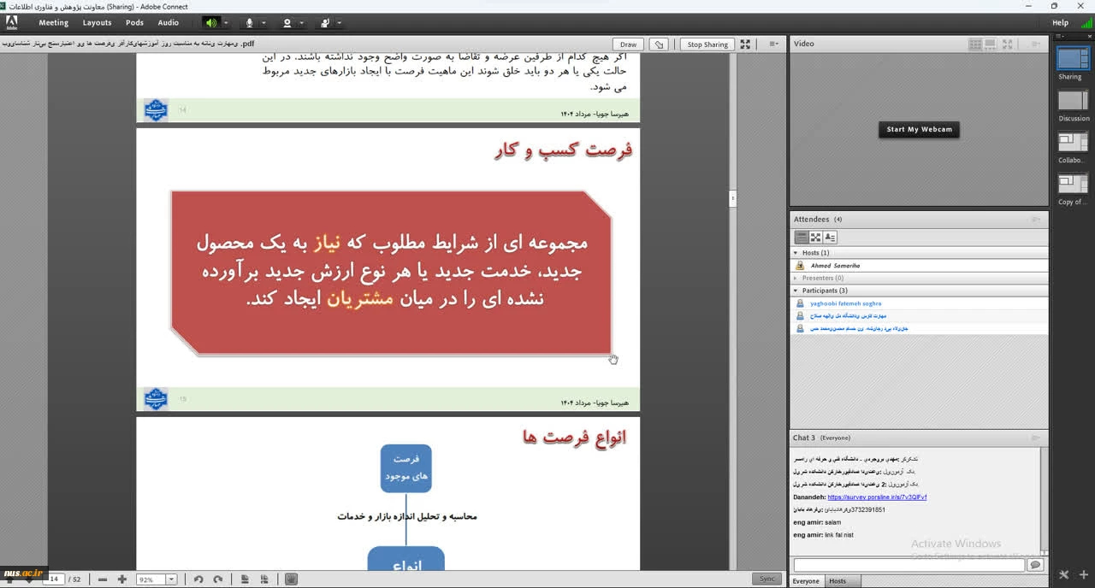Click the eng amir: salam chat message
Screen dimensions: 1095x588
point(817,522)
